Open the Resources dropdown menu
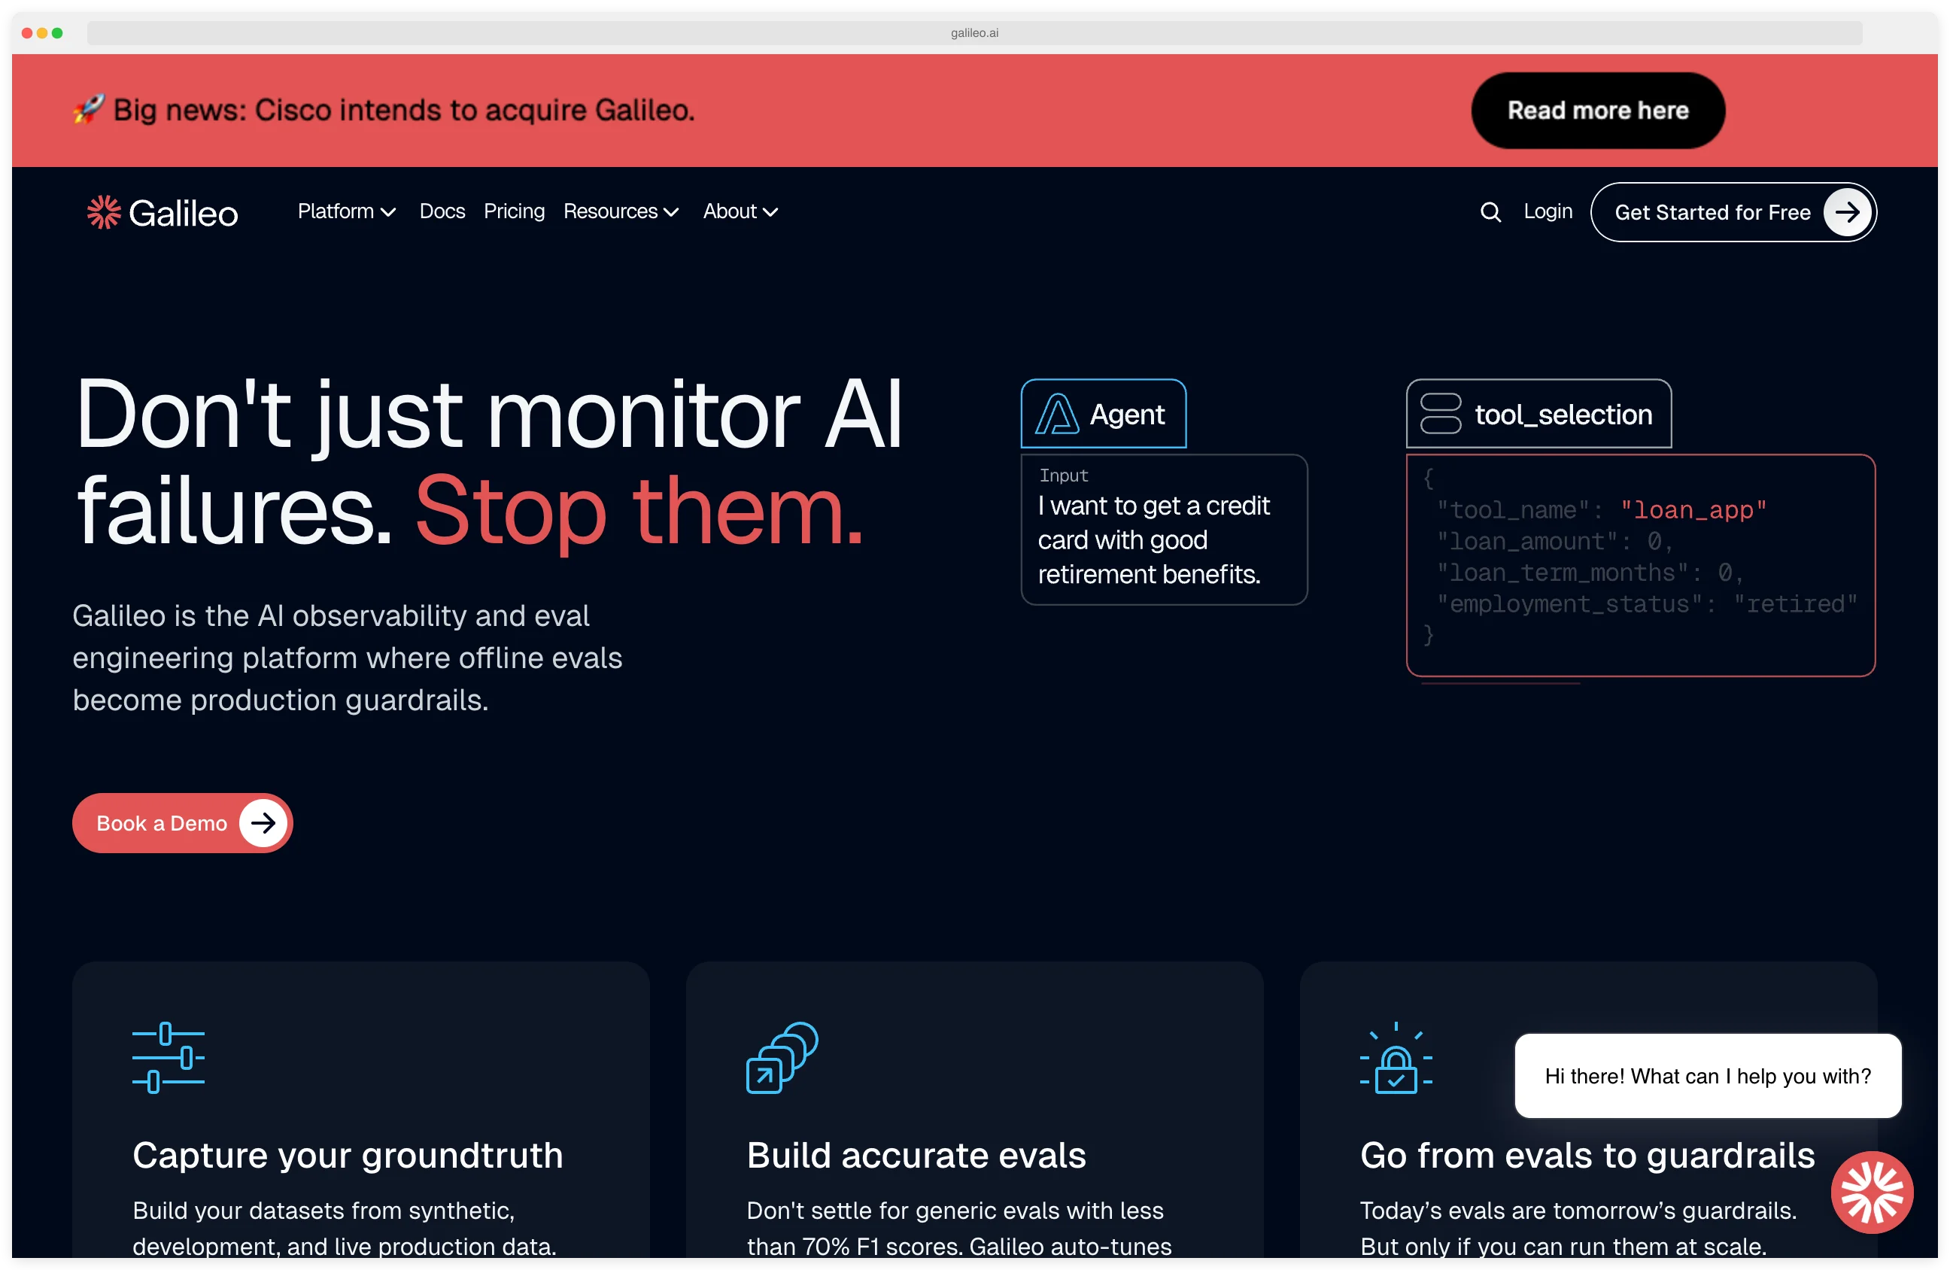Screen dimensions: 1950x1270 coord(620,211)
